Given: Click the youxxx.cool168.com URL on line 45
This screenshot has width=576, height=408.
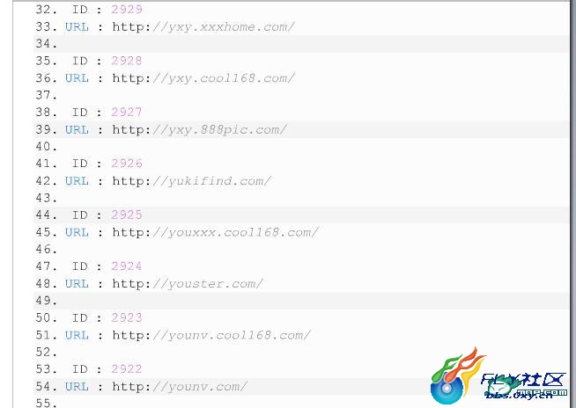Looking at the screenshot, I should click(215, 232).
